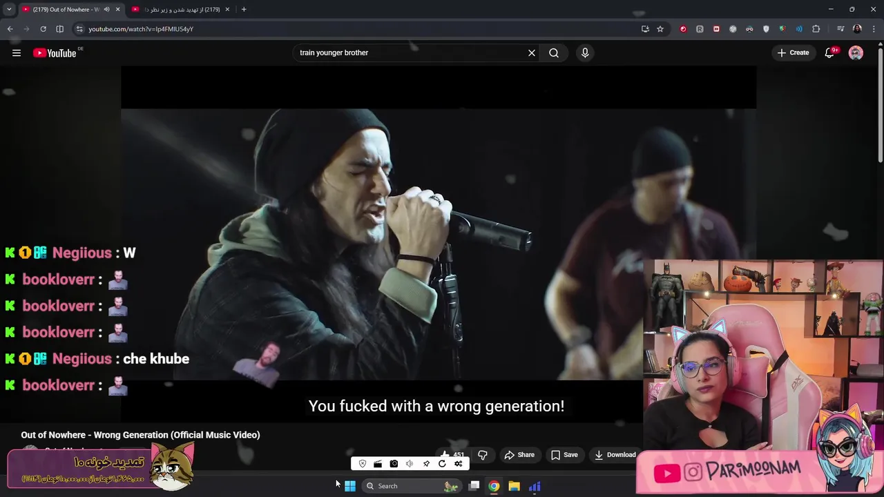The width and height of the screenshot is (884, 497).
Task: Open the gray round swirl extension icon
Action: [733, 29]
